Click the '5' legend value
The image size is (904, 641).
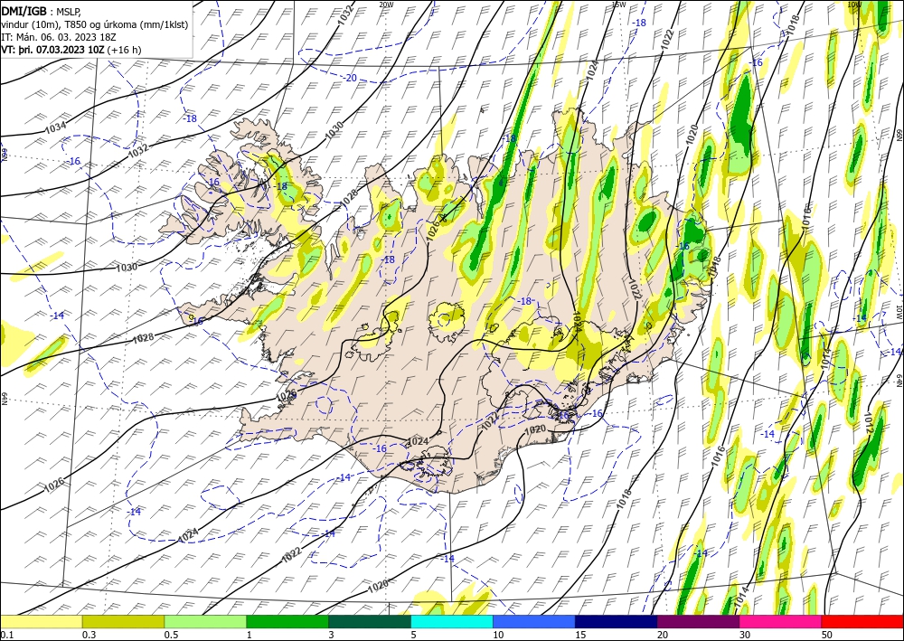pyautogui.click(x=414, y=635)
